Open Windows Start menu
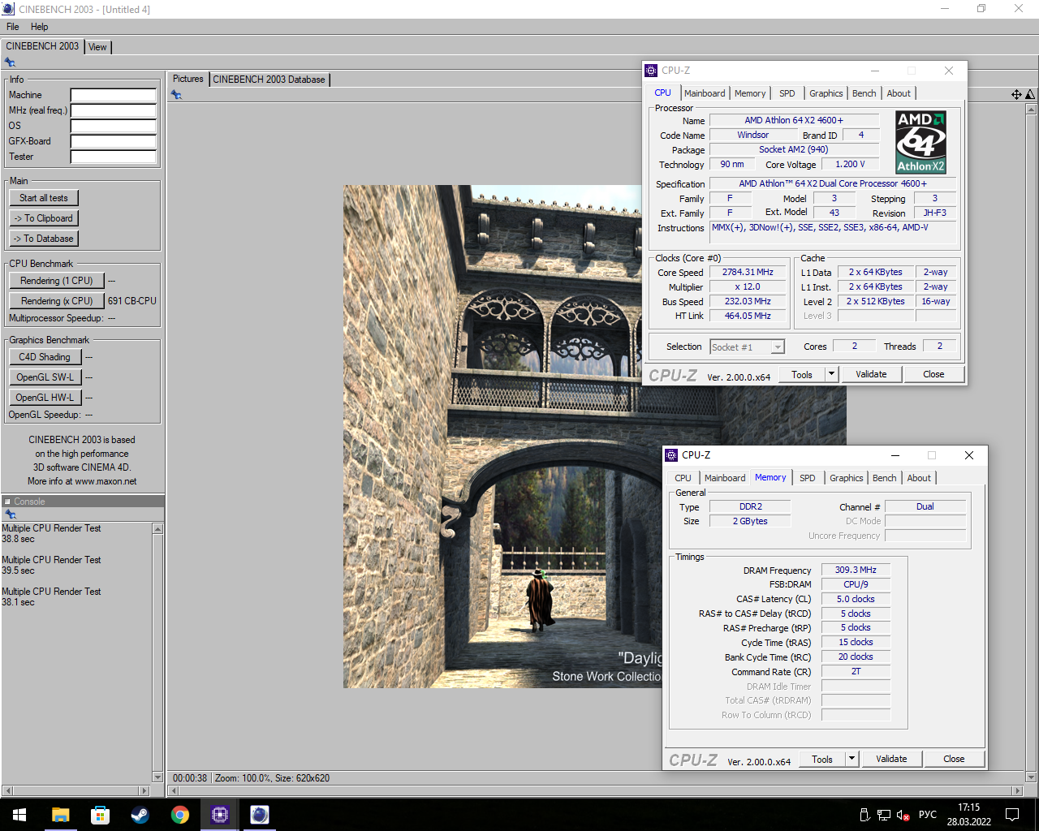Viewport: 1039px width, 831px height. 19,815
